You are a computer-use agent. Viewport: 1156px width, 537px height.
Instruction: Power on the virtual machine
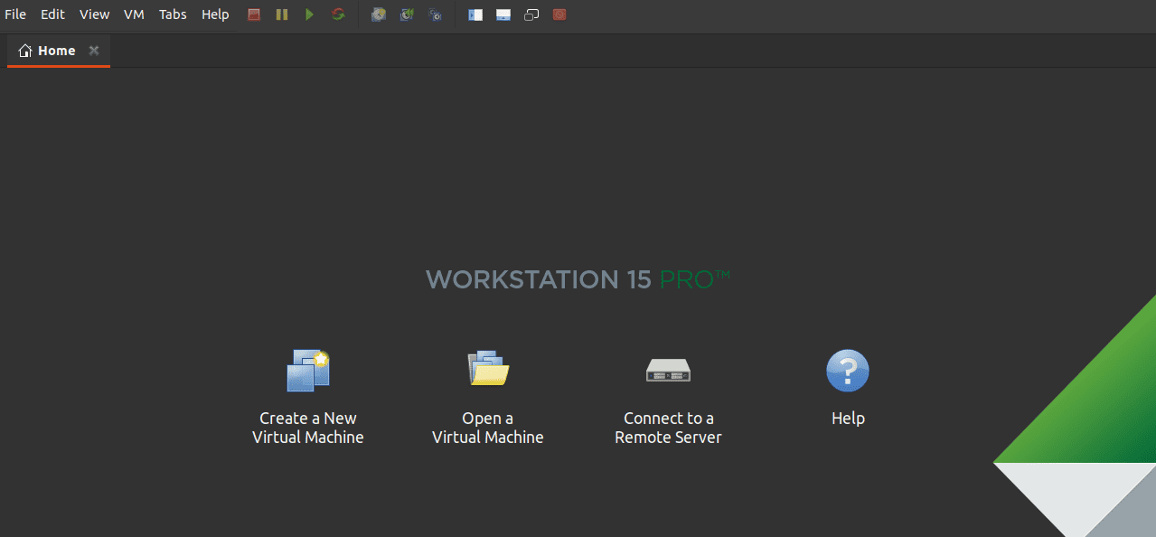click(310, 14)
